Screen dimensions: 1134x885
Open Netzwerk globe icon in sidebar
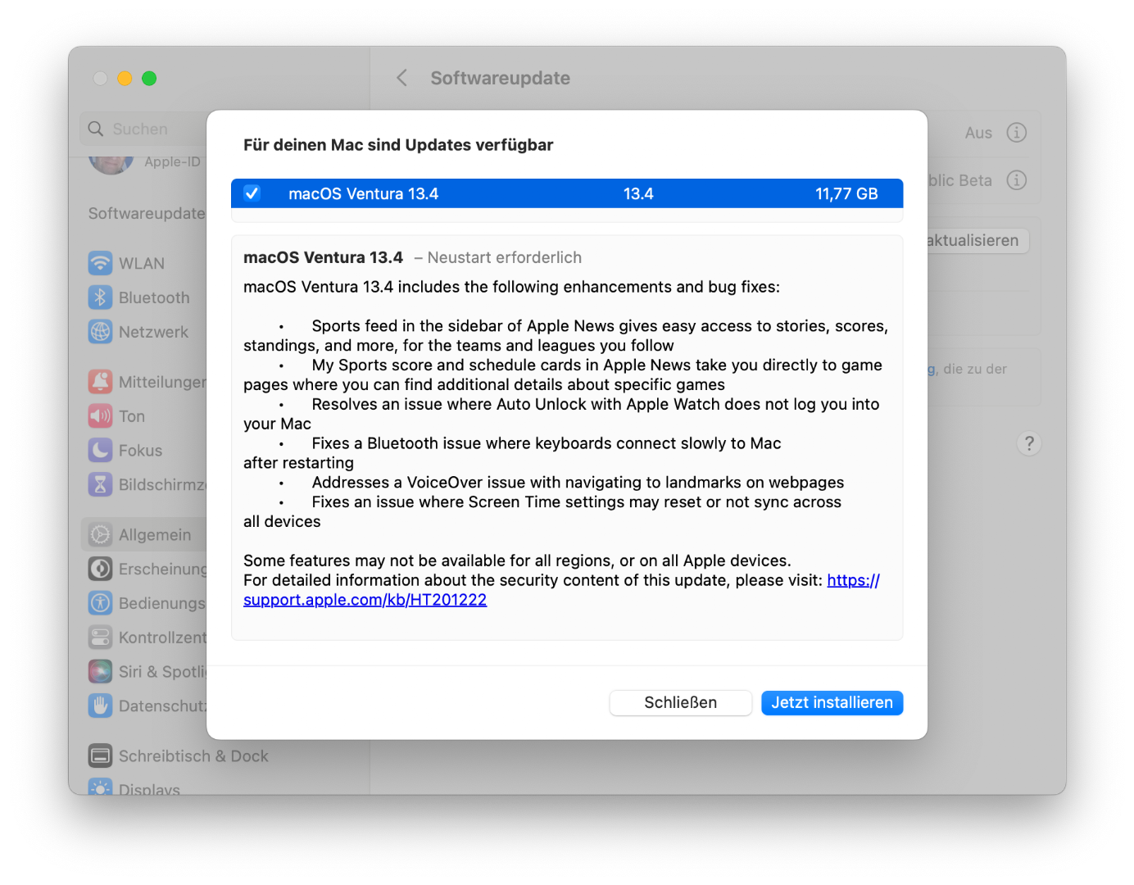(100, 332)
